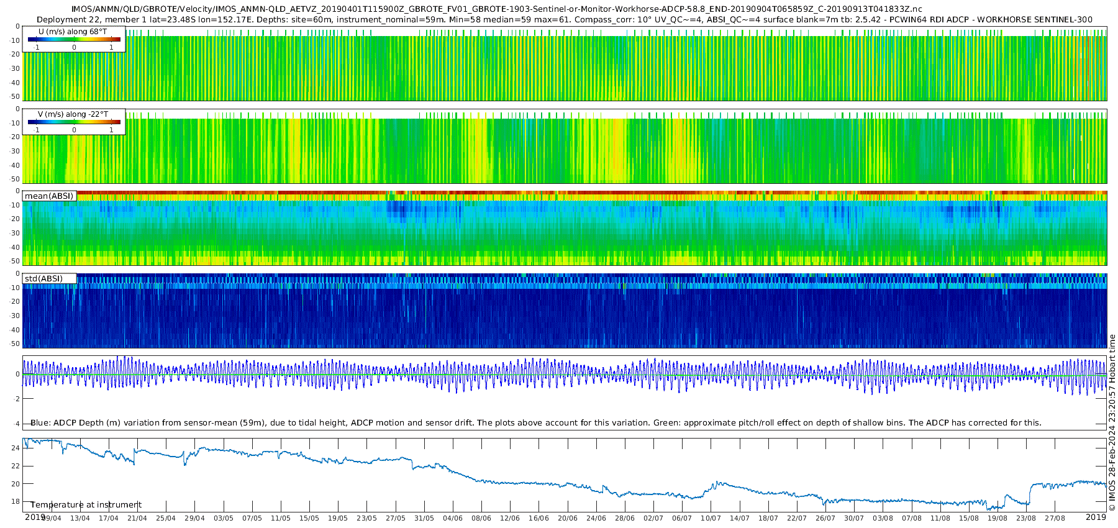Select the 03/05 date tick
Screen dimensions: 1118x528
pyautogui.click(x=224, y=518)
